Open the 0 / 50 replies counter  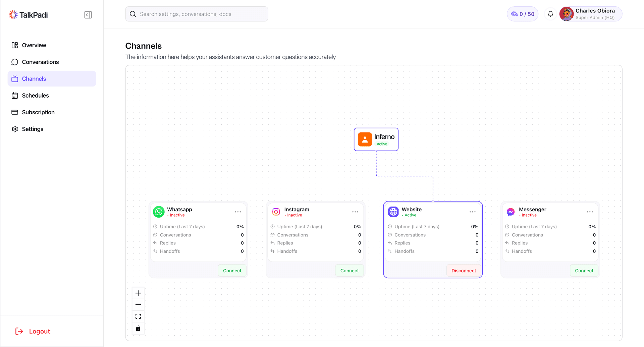coord(523,14)
